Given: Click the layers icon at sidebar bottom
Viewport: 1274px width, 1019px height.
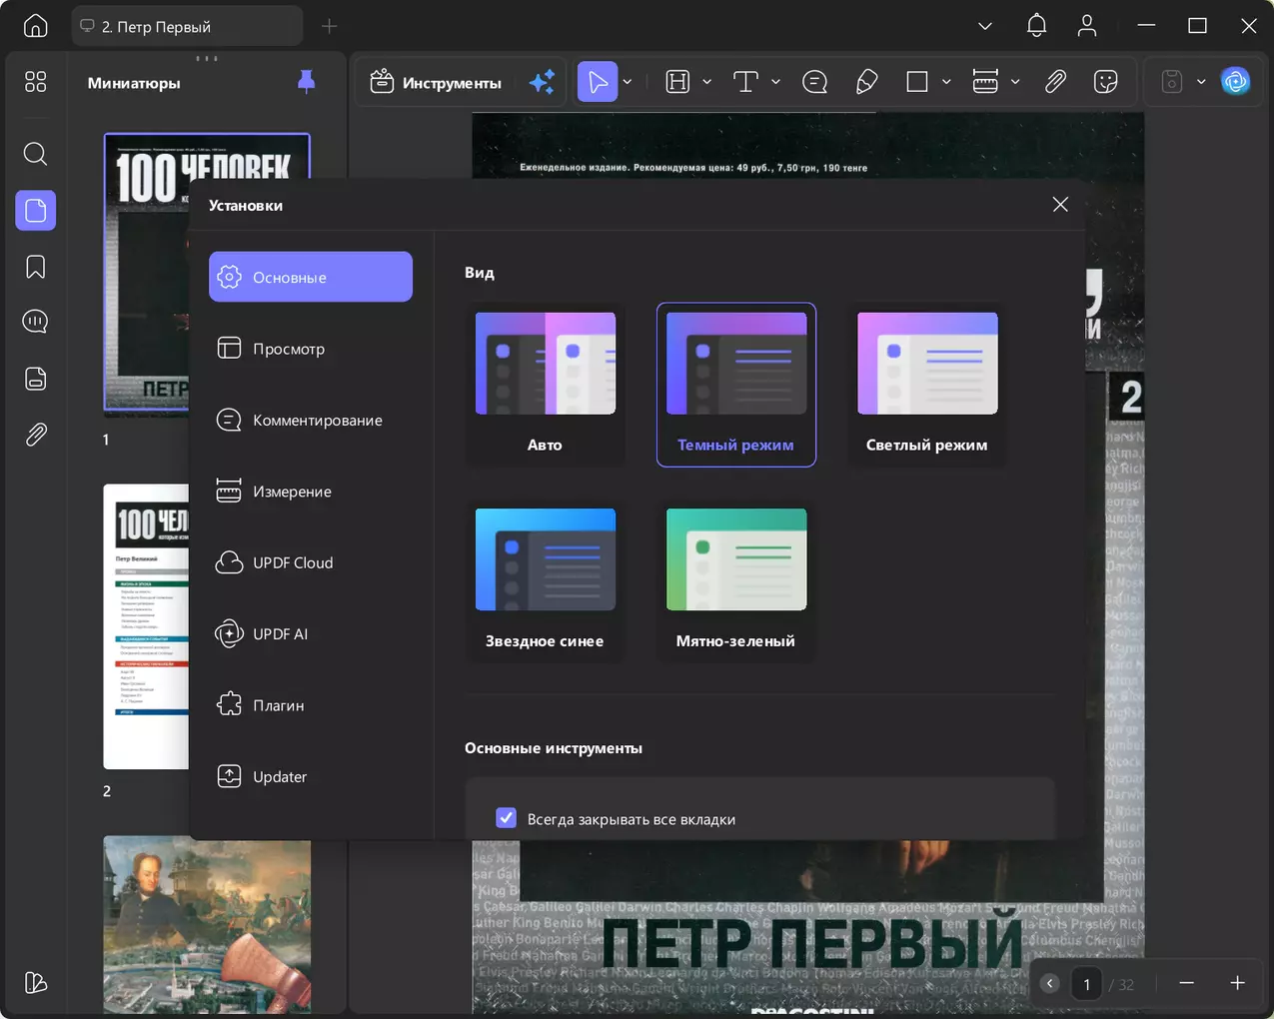Looking at the screenshot, I should point(36,983).
